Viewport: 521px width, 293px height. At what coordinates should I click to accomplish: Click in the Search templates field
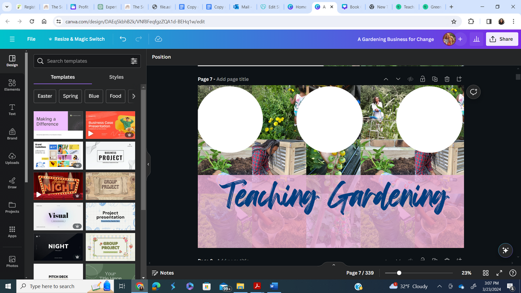pos(87,61)
